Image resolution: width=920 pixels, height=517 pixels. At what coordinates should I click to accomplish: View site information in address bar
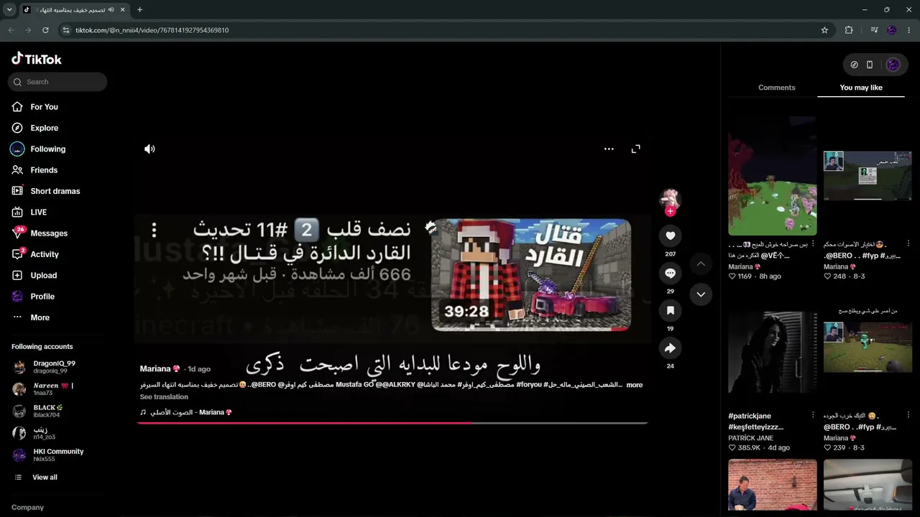pos(65,30)
